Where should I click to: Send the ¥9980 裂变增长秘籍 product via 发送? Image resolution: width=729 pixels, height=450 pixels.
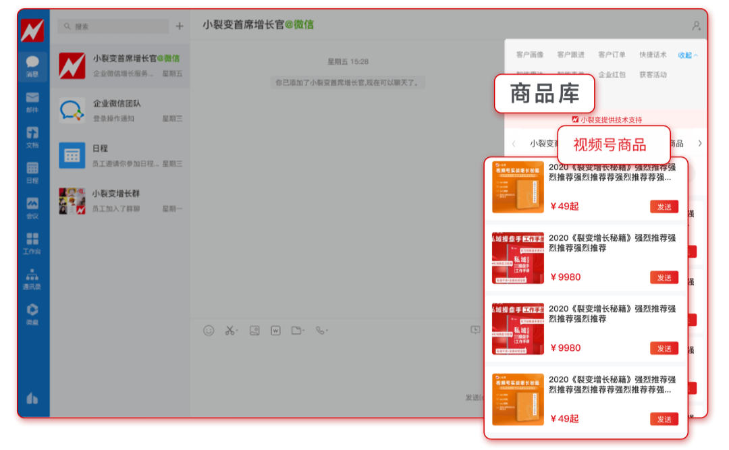coord(664,277)
